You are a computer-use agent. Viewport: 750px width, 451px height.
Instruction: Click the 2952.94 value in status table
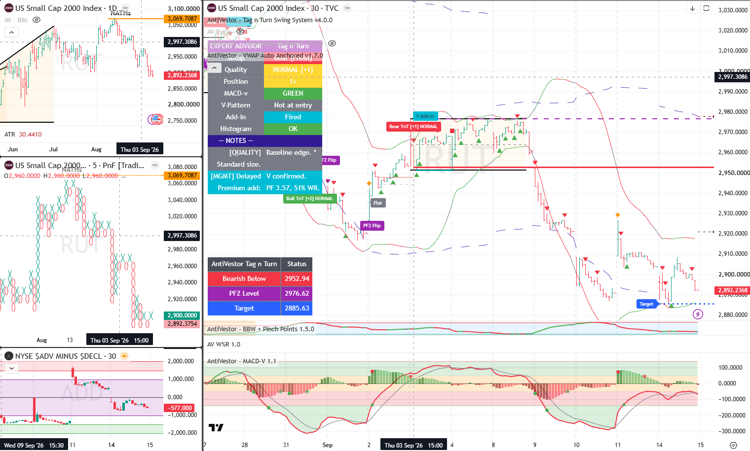pyautogui.click(x=297, y=279)
